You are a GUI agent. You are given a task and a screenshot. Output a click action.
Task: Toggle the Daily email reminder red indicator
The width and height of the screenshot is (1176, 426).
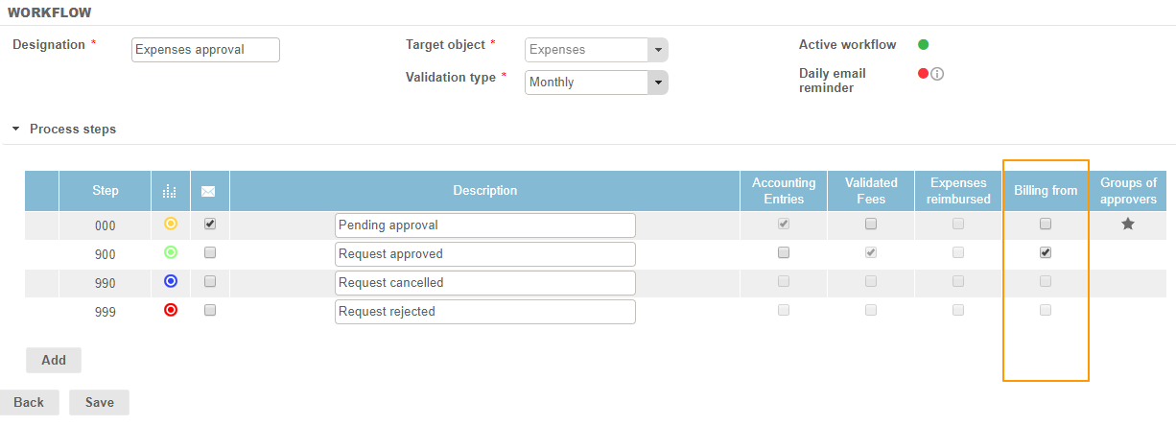(x=923, y=73)
